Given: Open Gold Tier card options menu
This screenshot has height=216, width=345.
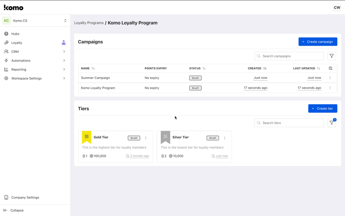Looking at the screenshot, I should point(146,138).
